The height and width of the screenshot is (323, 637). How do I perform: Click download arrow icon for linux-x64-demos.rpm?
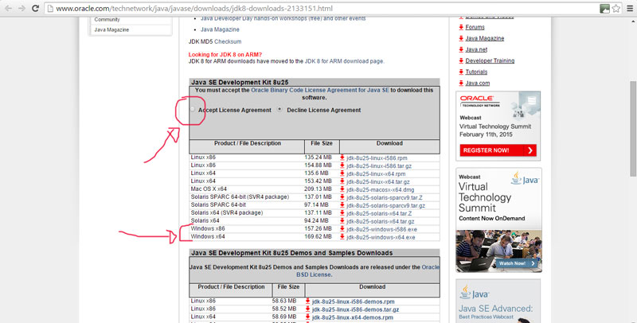point(307,317)
